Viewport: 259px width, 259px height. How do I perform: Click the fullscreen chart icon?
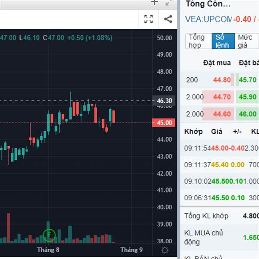coord(148,19)
